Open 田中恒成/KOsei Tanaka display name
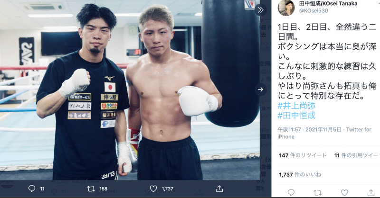380x198 pixels. coord(328,3)
